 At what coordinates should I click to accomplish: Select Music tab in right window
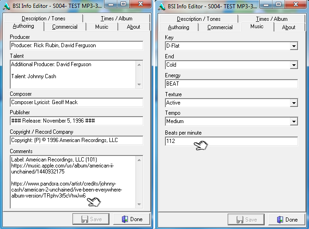click(x=257, y=26)
